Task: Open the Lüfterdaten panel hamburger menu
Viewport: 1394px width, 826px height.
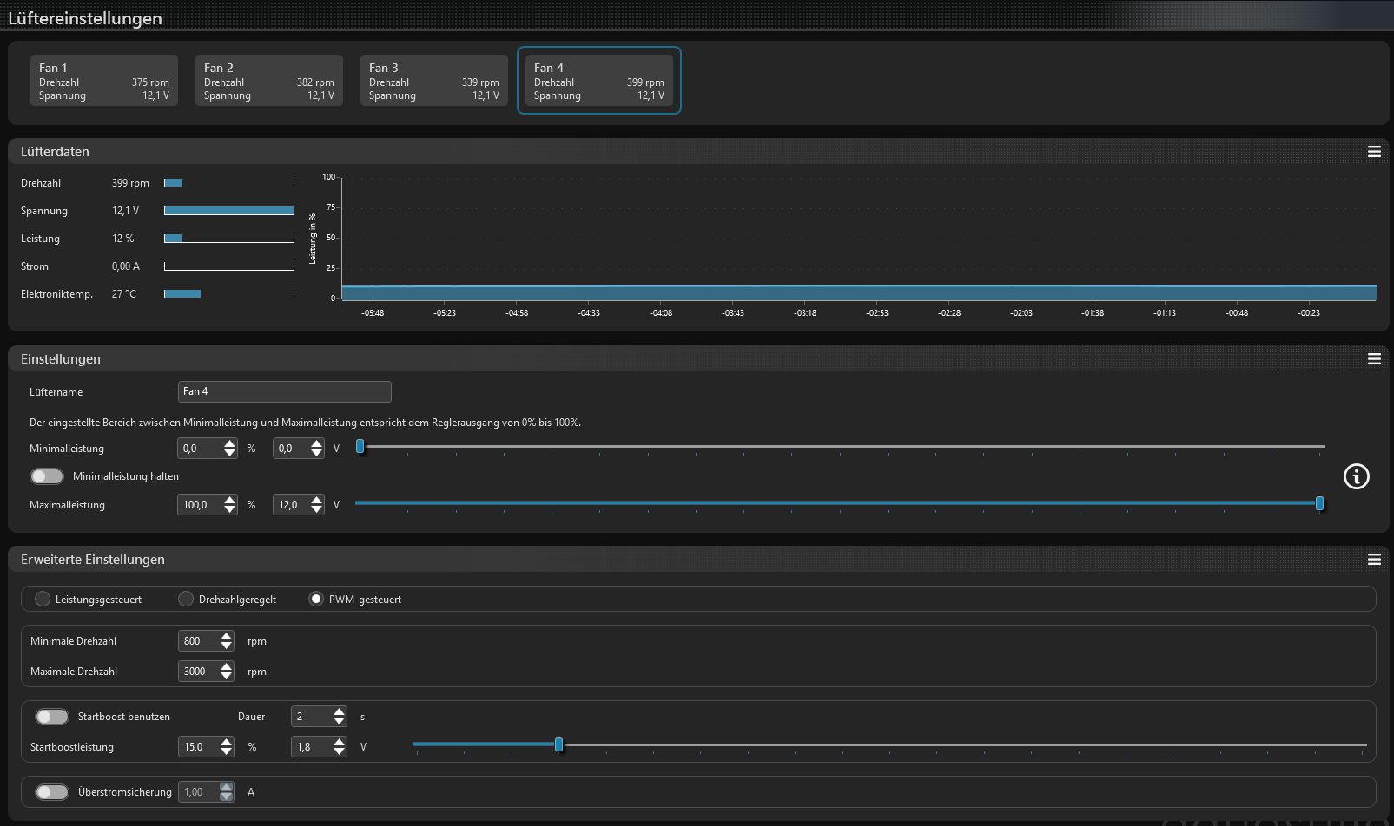Action: (1374, 152)
